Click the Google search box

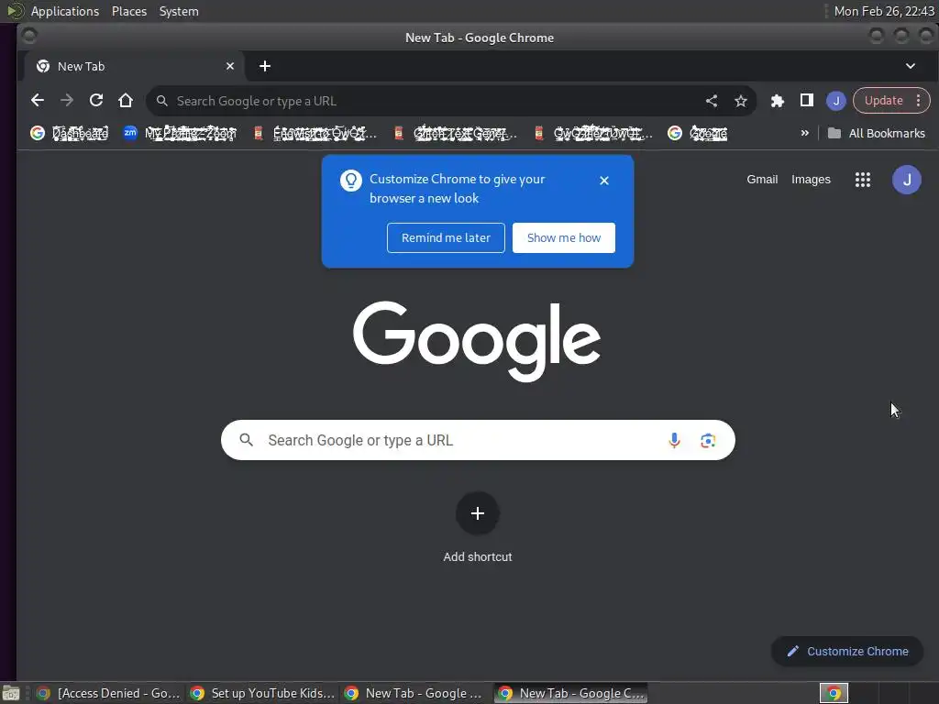[x=478, y=440]
